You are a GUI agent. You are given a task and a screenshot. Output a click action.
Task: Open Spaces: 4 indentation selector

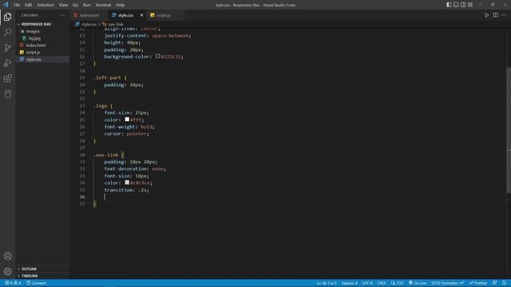coord(350,283)
